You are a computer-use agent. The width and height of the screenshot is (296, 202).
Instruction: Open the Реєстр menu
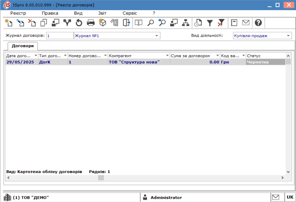tap(18, 13)
